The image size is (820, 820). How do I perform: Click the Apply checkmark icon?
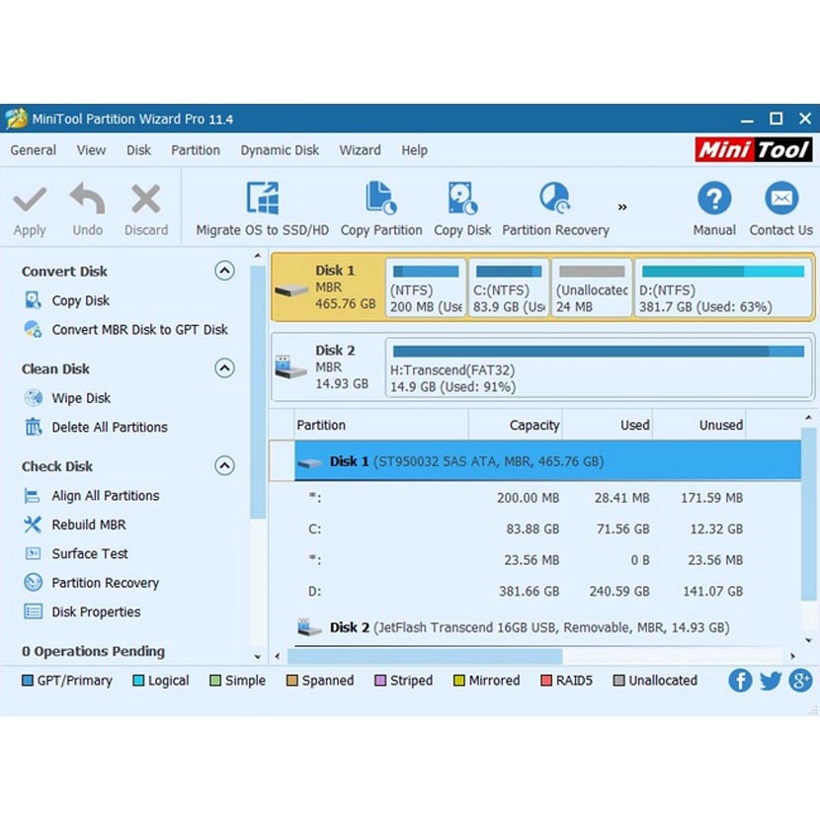click(x=30, y=200)
